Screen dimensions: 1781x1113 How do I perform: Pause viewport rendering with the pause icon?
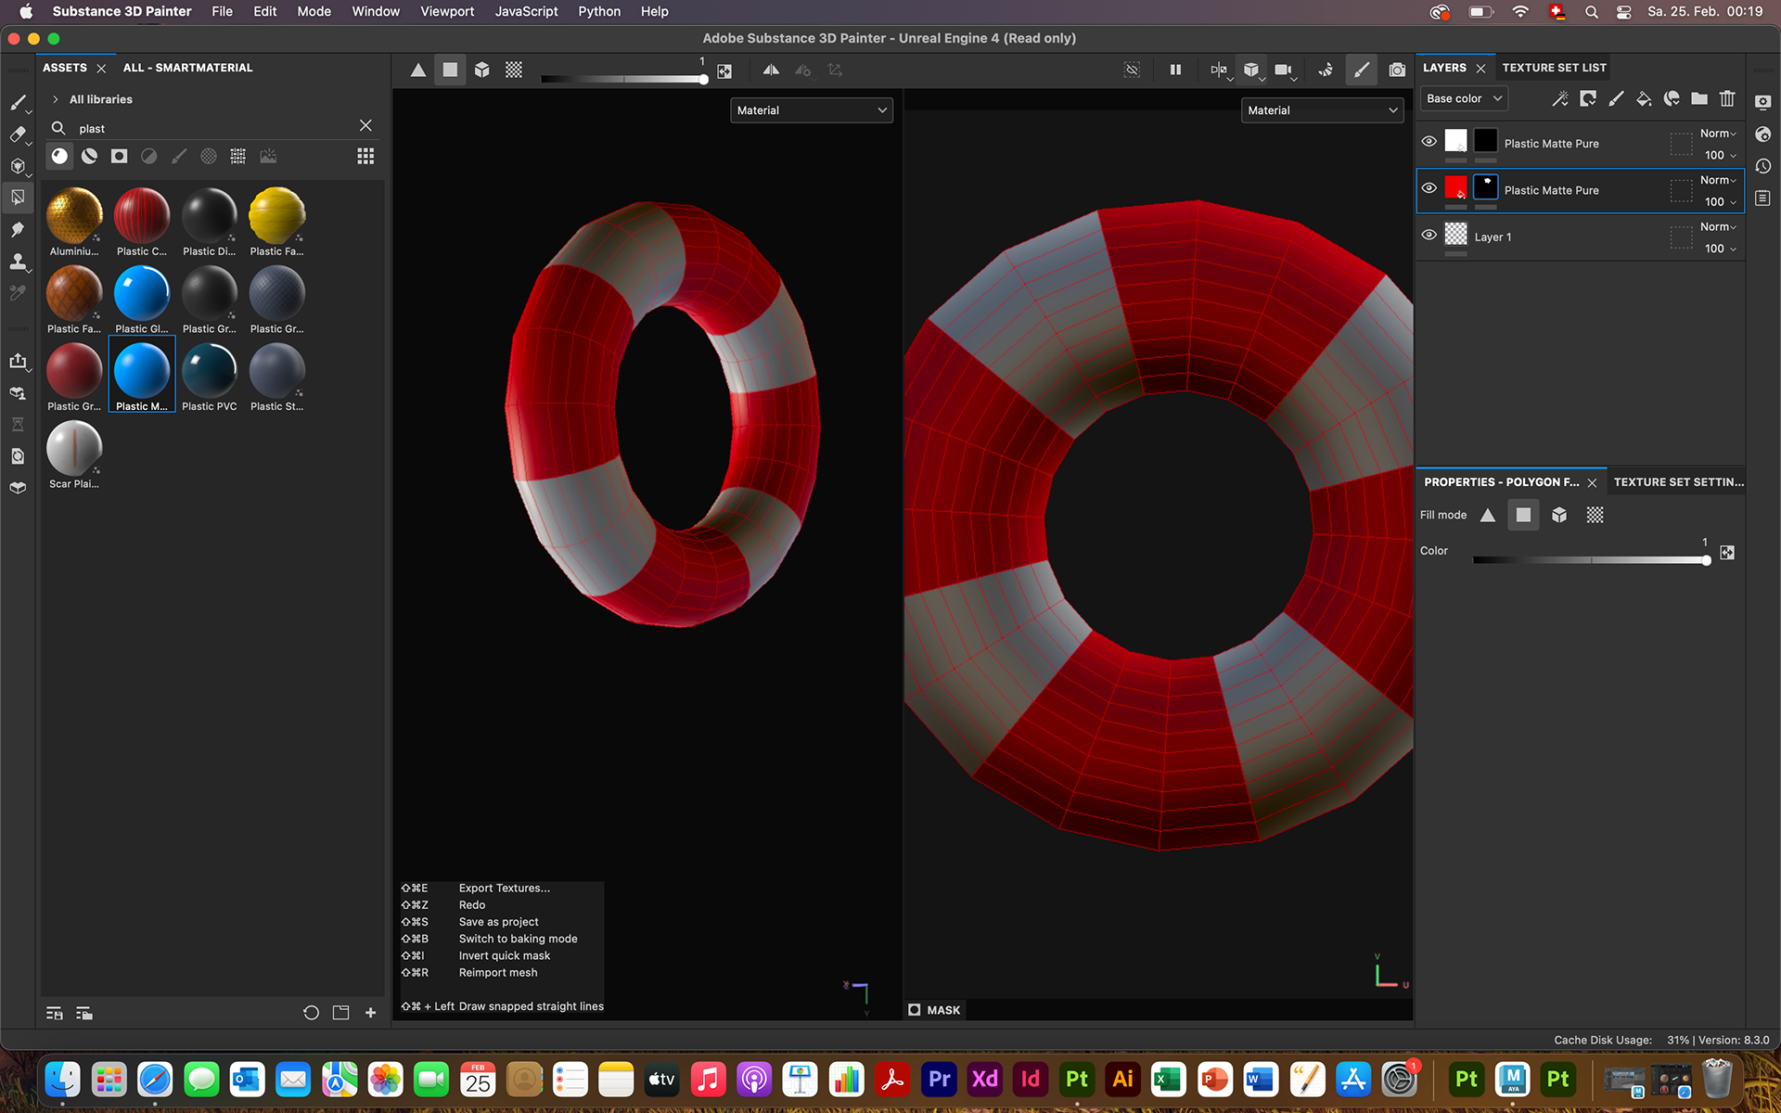[x=1175, y=70]
